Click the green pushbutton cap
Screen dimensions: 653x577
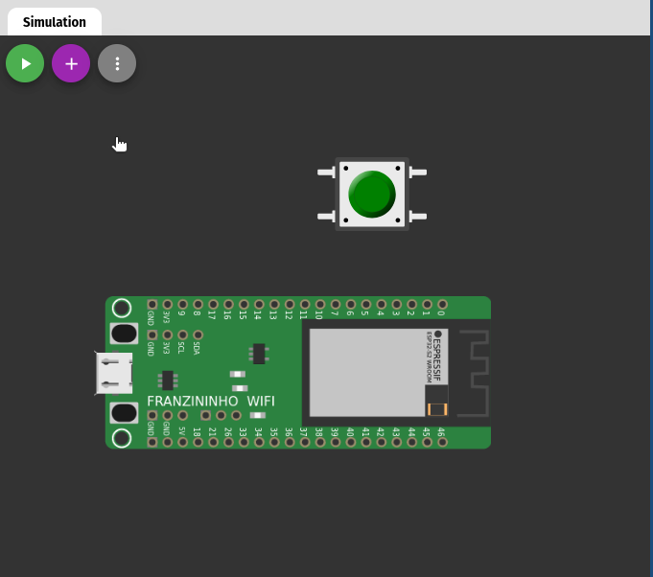(x=372, y=194)
